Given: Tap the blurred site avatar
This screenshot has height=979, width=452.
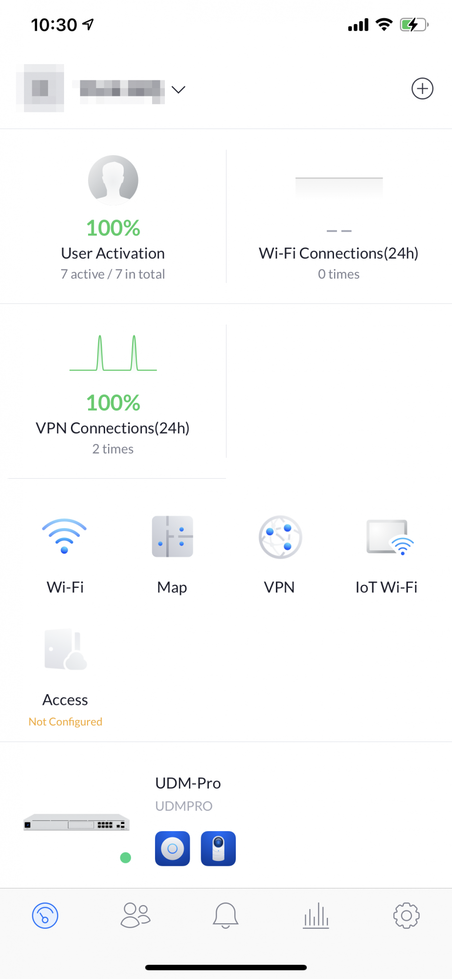Looking at the screenshot, I should (x=40, y=88).
